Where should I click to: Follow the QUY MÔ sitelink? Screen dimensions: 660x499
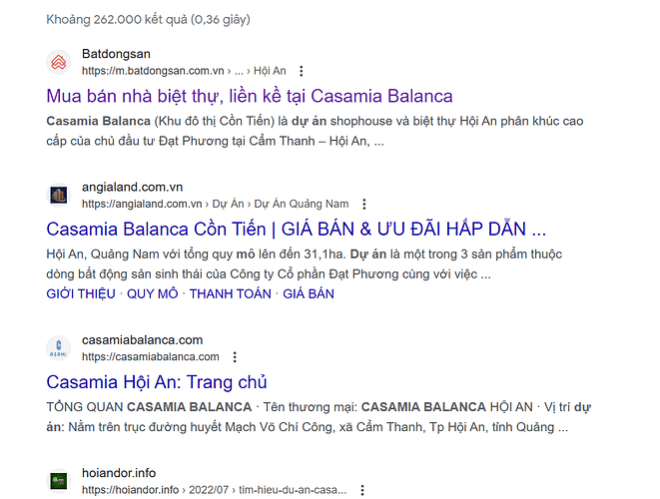(x=153, y=293)
